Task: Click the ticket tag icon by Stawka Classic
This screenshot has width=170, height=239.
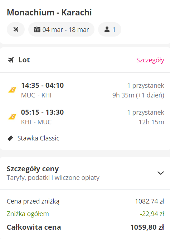Action: (x=10, y=138)
